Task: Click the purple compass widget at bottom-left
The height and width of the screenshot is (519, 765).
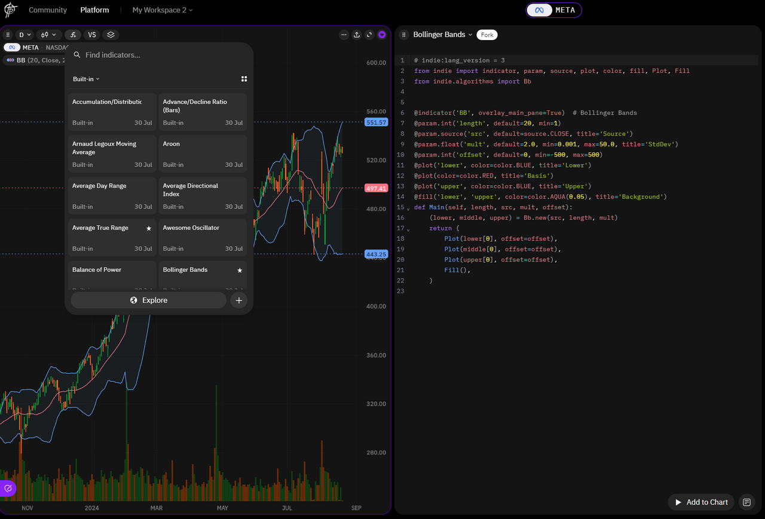Action: point(8,489)
